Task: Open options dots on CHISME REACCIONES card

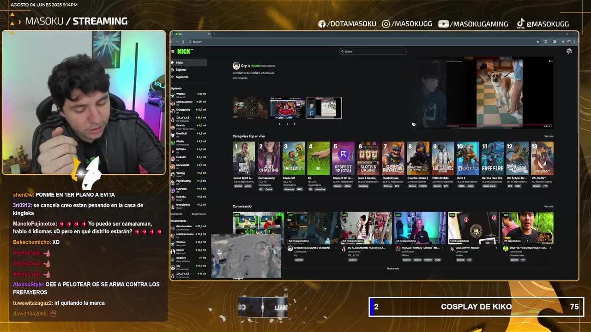Action: 336,249
